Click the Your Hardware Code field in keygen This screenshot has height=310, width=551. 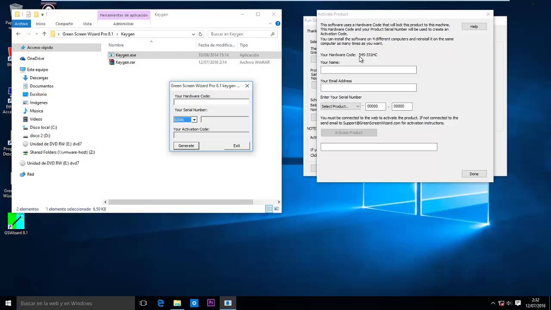pos(211,102)
